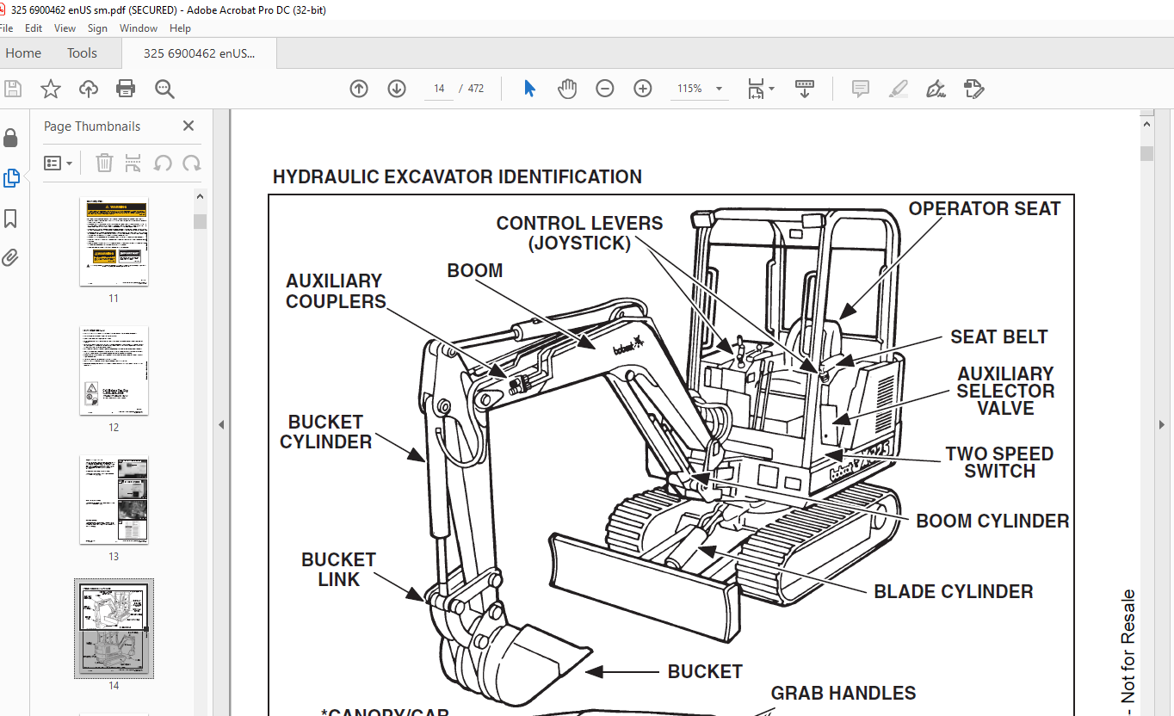Open security settings lock icon

click(x=10, y=138)
